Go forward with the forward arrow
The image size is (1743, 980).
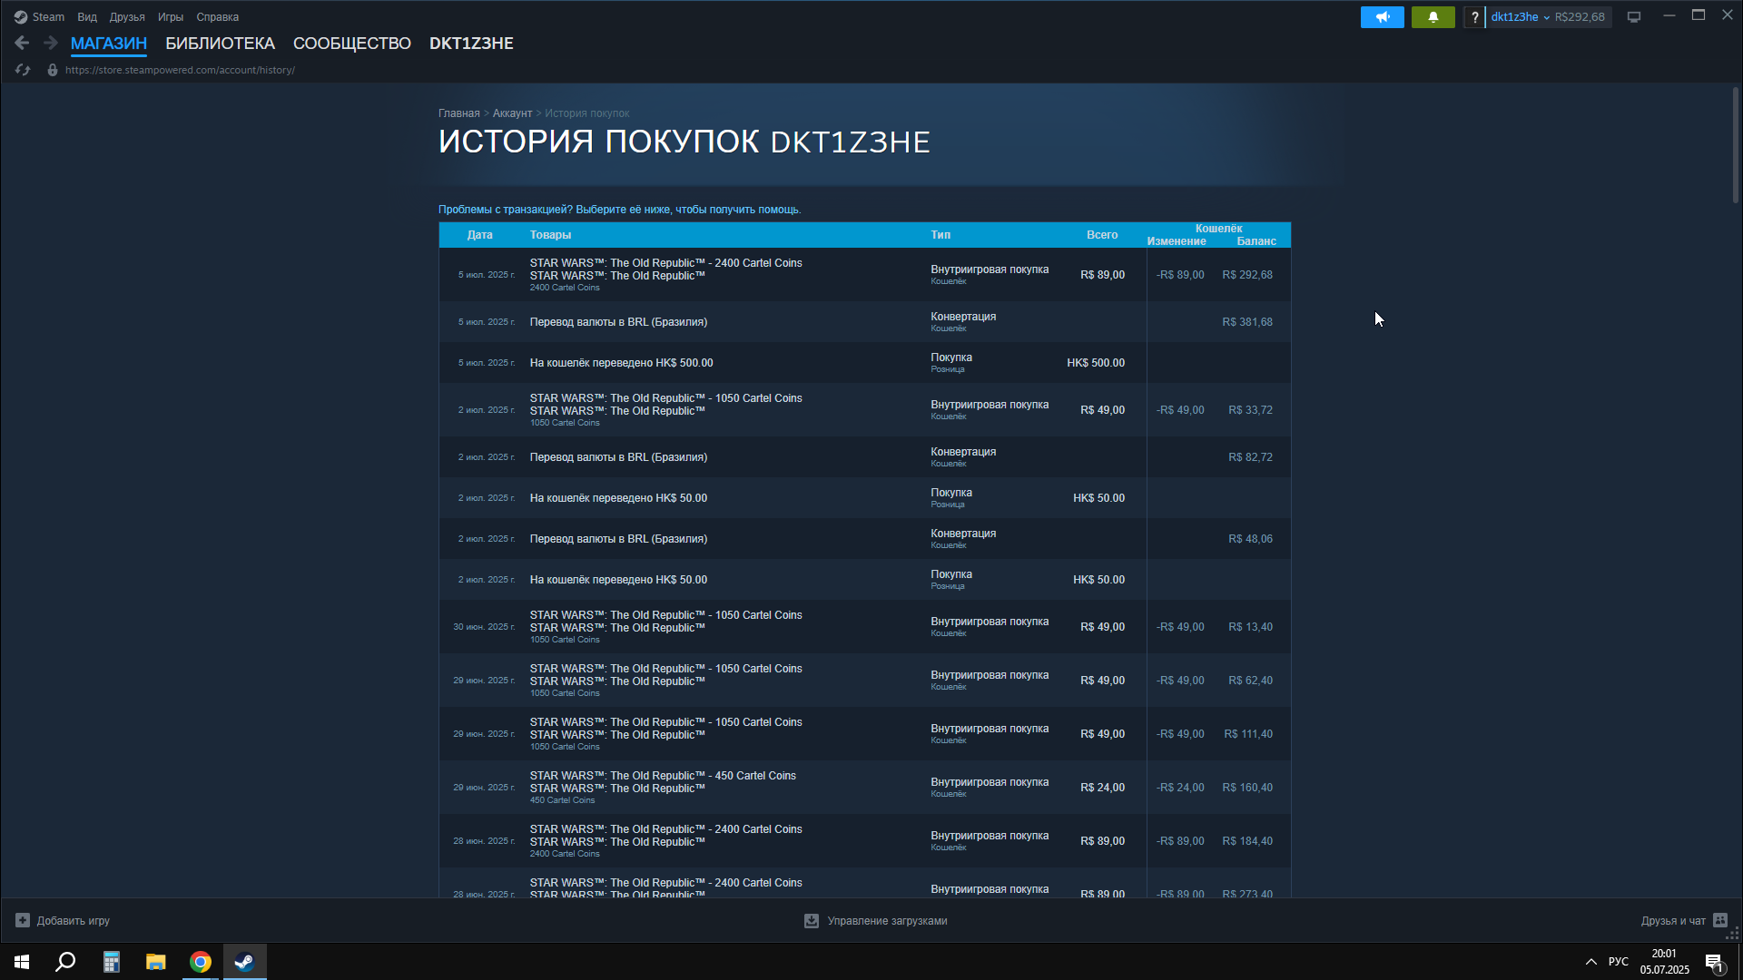[x=51, y=43]
